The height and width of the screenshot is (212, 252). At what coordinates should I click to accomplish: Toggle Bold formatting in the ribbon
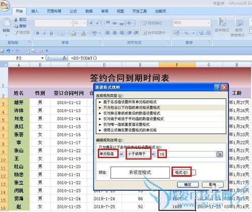[x=38, y=33]
